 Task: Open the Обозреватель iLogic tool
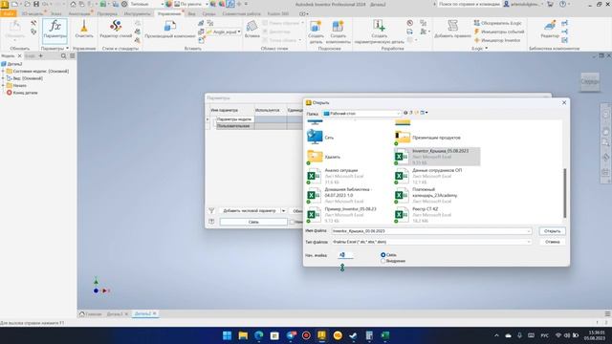pyautogui.click(x=497, y=23)
